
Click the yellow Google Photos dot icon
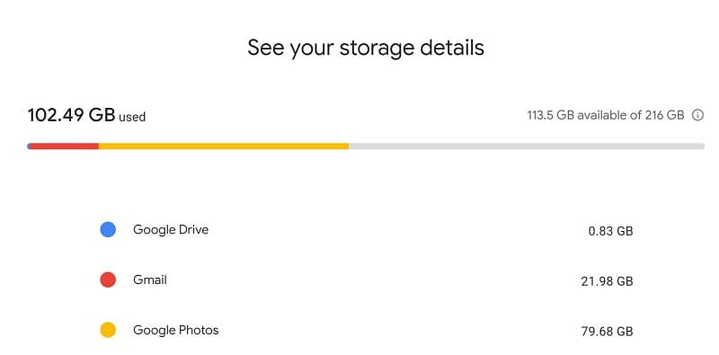click(108, 330)
